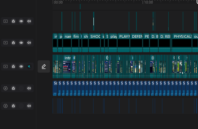This screenshot has width=198, height=129.
Task: Hide the track containing the SHOC clip
Action: coord(21,43)
